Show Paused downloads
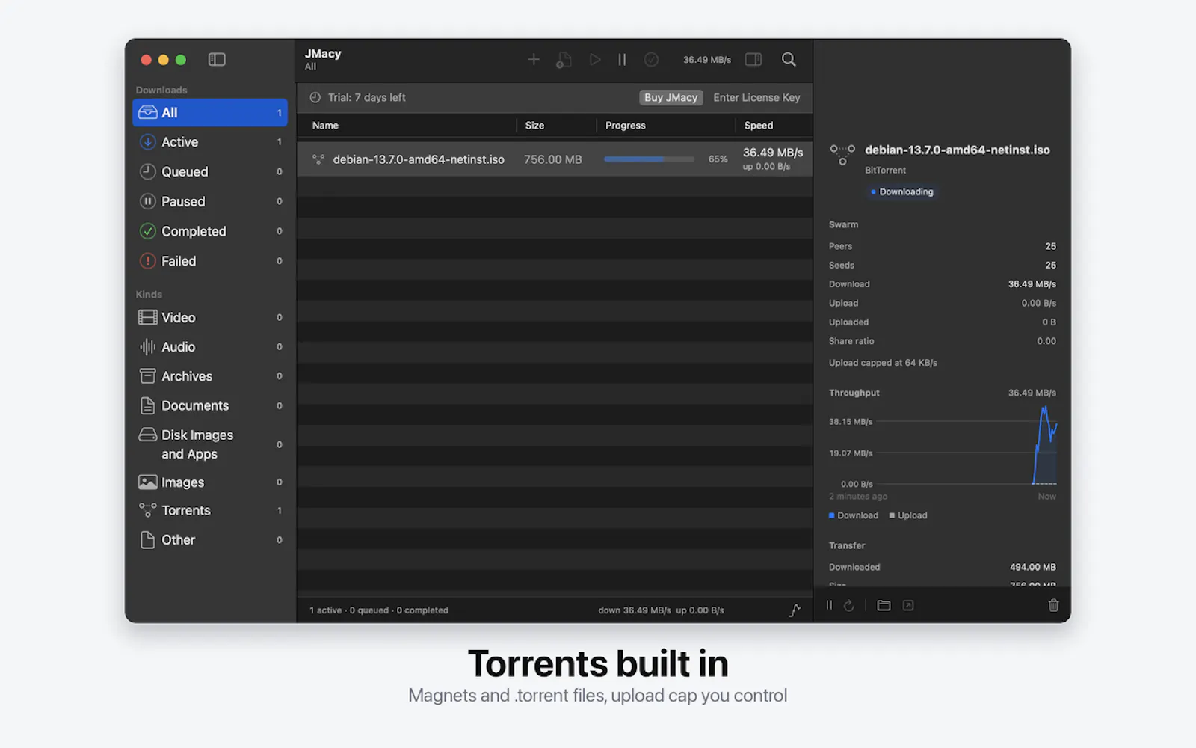This screenshot has width=1196, height=748. (x=210, y=201)
